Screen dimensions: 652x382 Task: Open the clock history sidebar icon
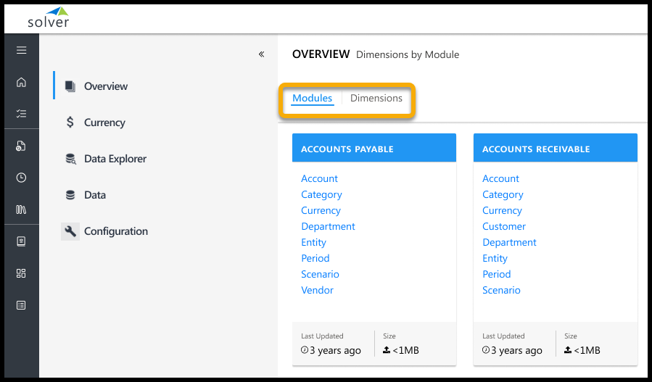21,178
